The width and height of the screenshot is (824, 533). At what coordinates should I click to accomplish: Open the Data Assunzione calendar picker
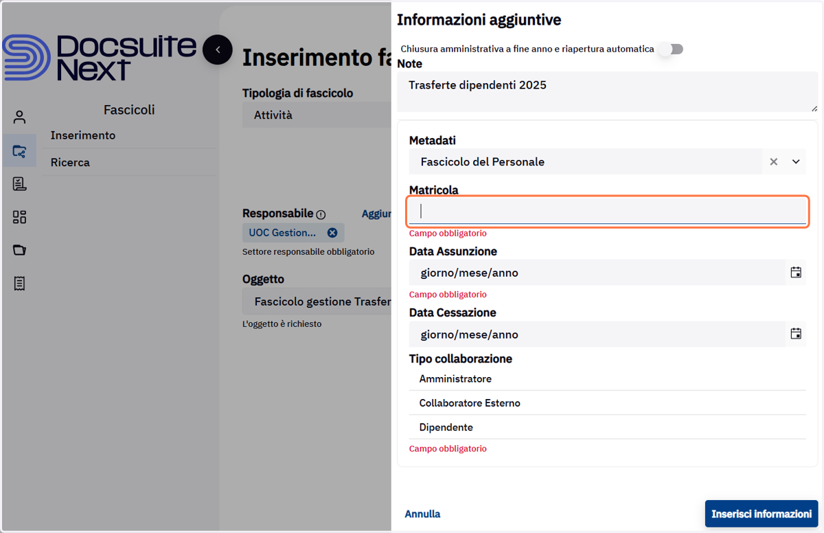[x=796, y=273]
